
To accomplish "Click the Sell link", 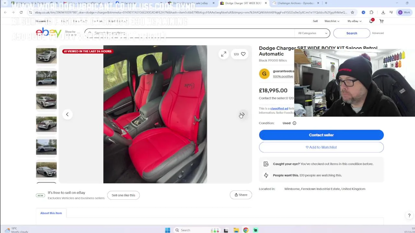I will click(x=315, y=21).
